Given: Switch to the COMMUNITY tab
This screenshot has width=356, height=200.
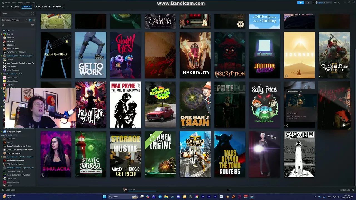Looking at the screenshot, I should (x=42, y=6).
